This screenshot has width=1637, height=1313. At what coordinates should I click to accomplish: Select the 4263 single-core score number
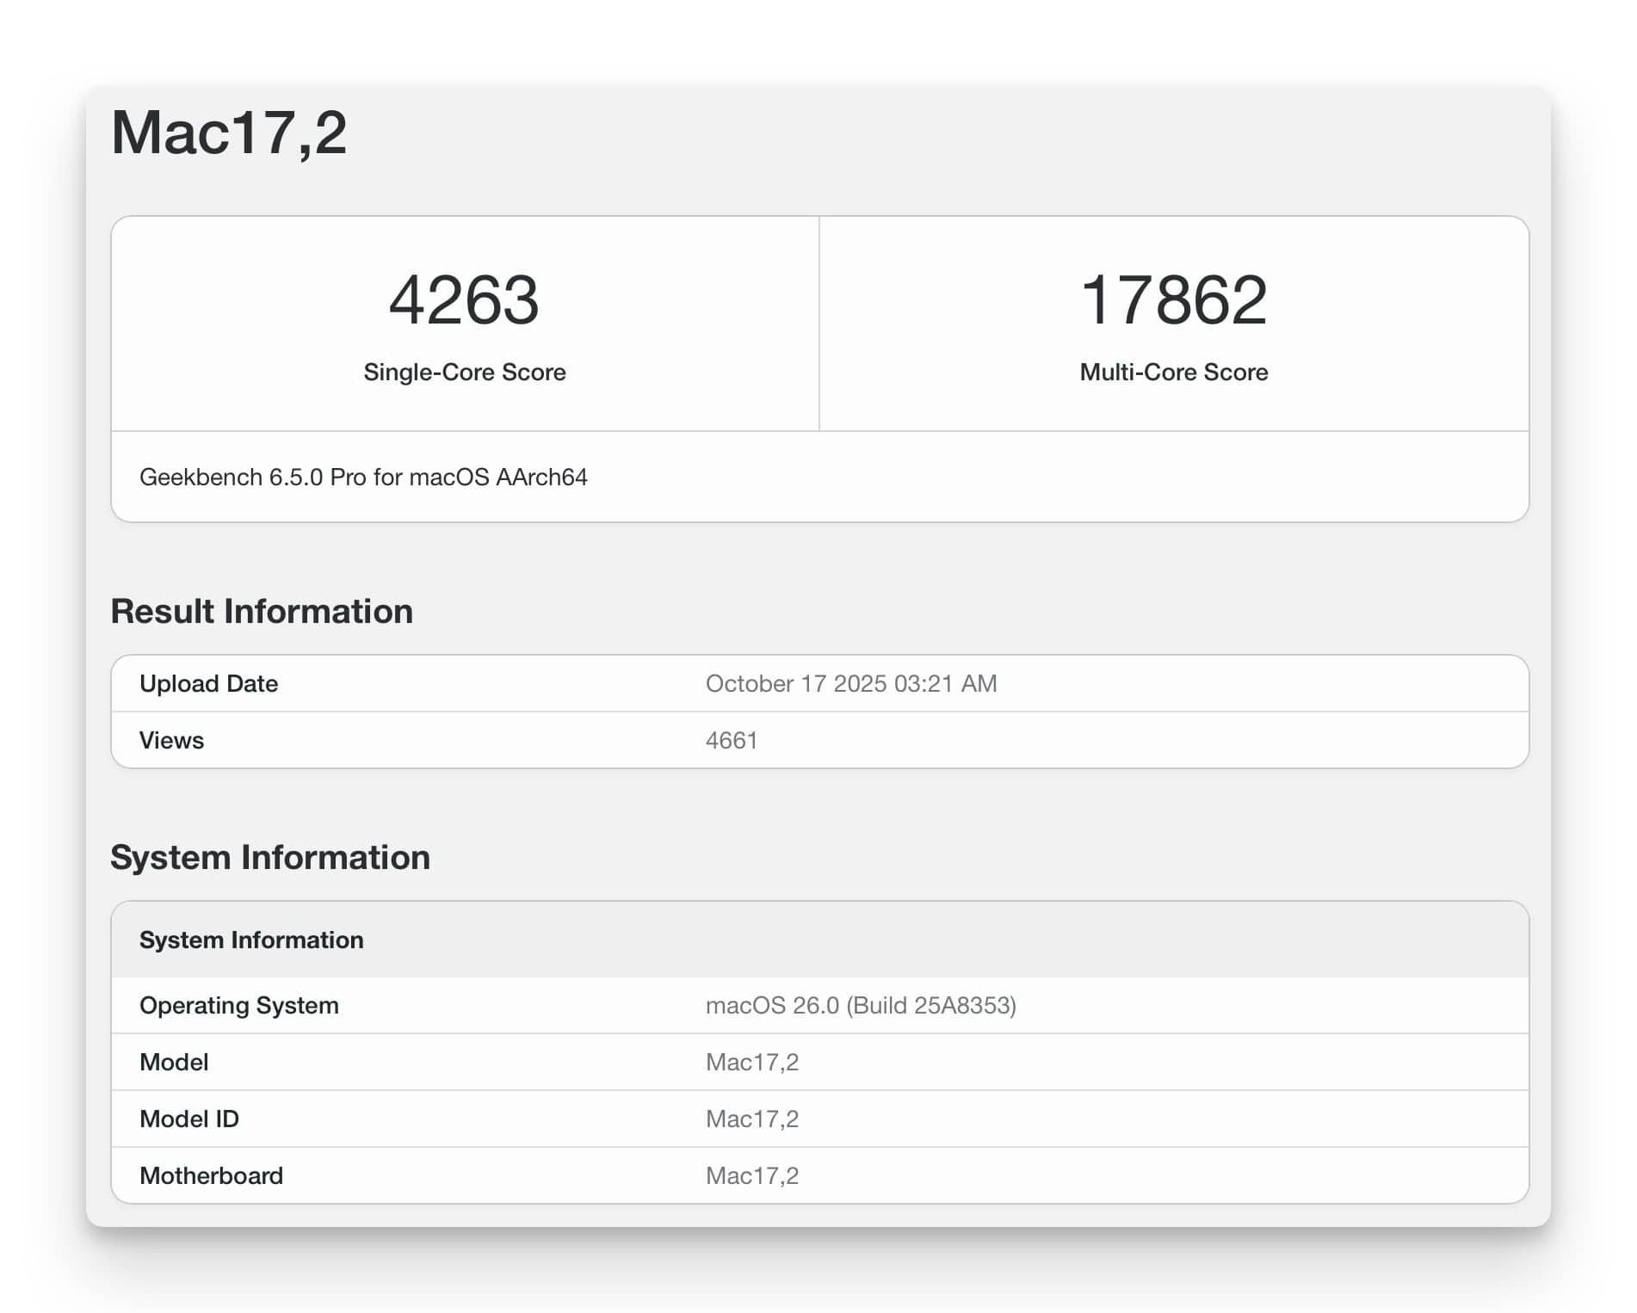click(x=464, y=300)
